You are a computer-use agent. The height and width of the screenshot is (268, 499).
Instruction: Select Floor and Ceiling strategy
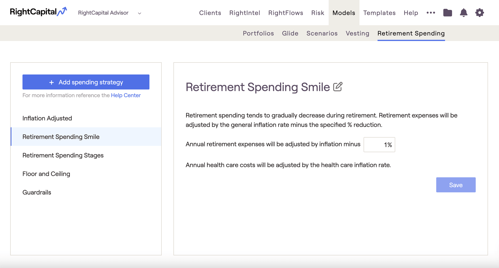[x=86, y=174]
